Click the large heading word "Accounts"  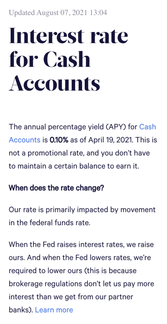(x=55, y=83)
